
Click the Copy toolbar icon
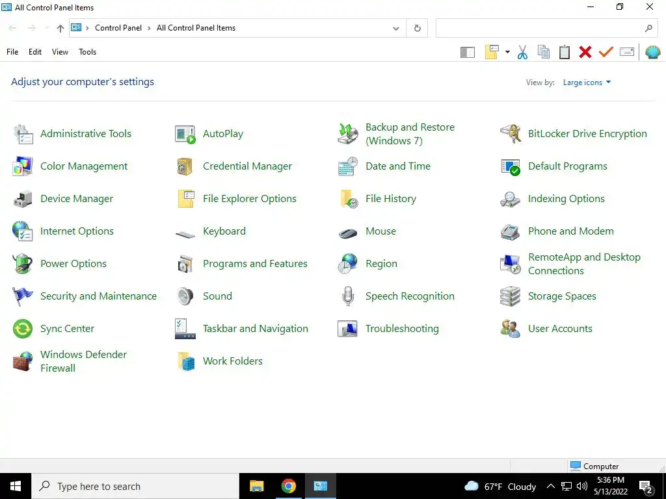point(544,52)
